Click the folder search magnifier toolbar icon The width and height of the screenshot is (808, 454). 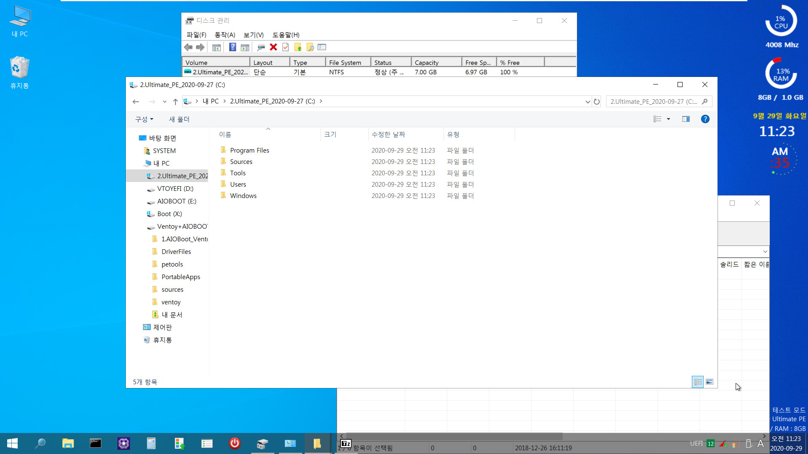pyautogui.click(x=310, y=47)
